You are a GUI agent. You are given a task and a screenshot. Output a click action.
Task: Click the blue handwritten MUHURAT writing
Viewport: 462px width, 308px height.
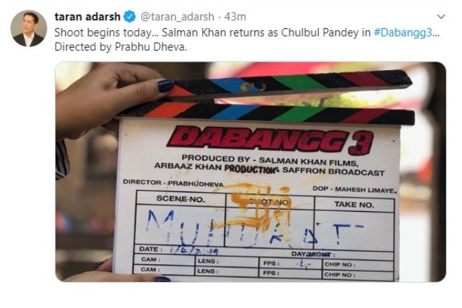point(253,229)
